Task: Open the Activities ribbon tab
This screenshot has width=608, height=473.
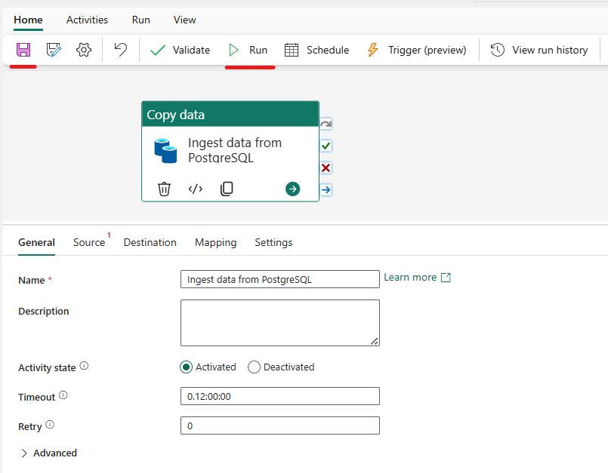Action: tap(88, 20)
